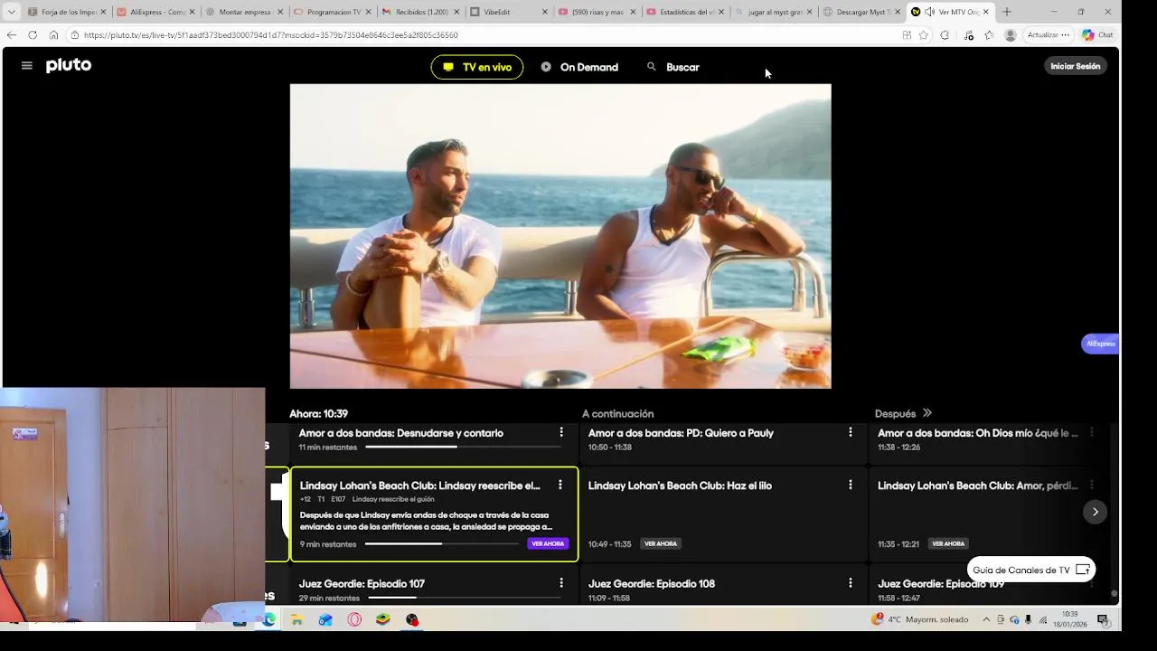Click the Lindsay Lohan episode progress bar
Viewport: 1157px width, 651px height.
click(442, 544)
